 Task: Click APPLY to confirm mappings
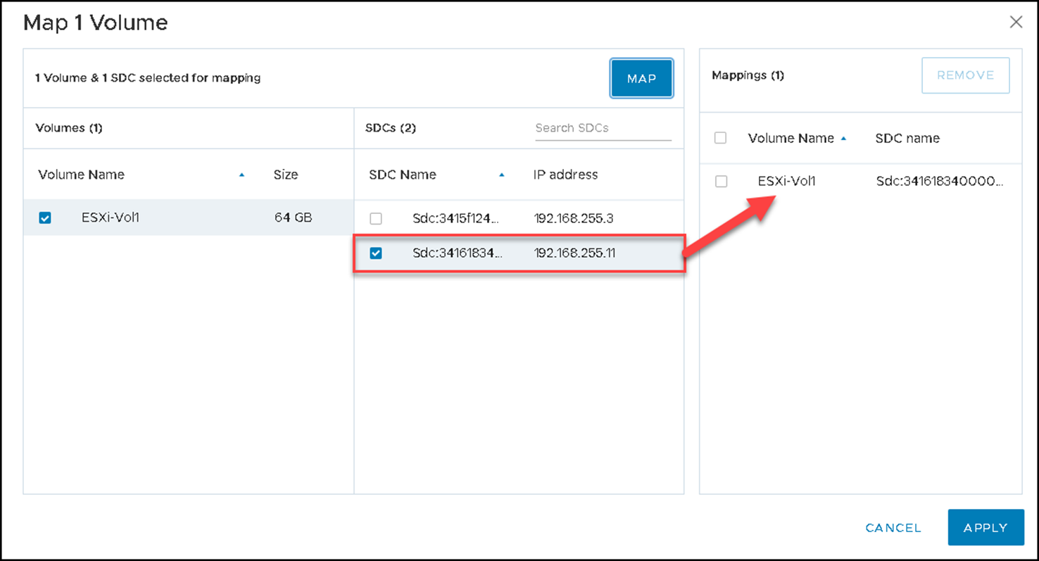986,527
